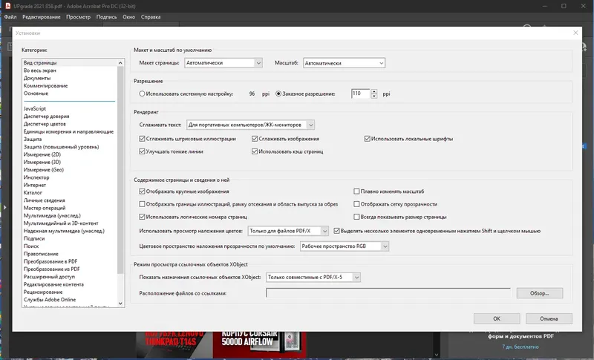
Task: Select the Измерение (2D) category
Action: pos(42,154)
